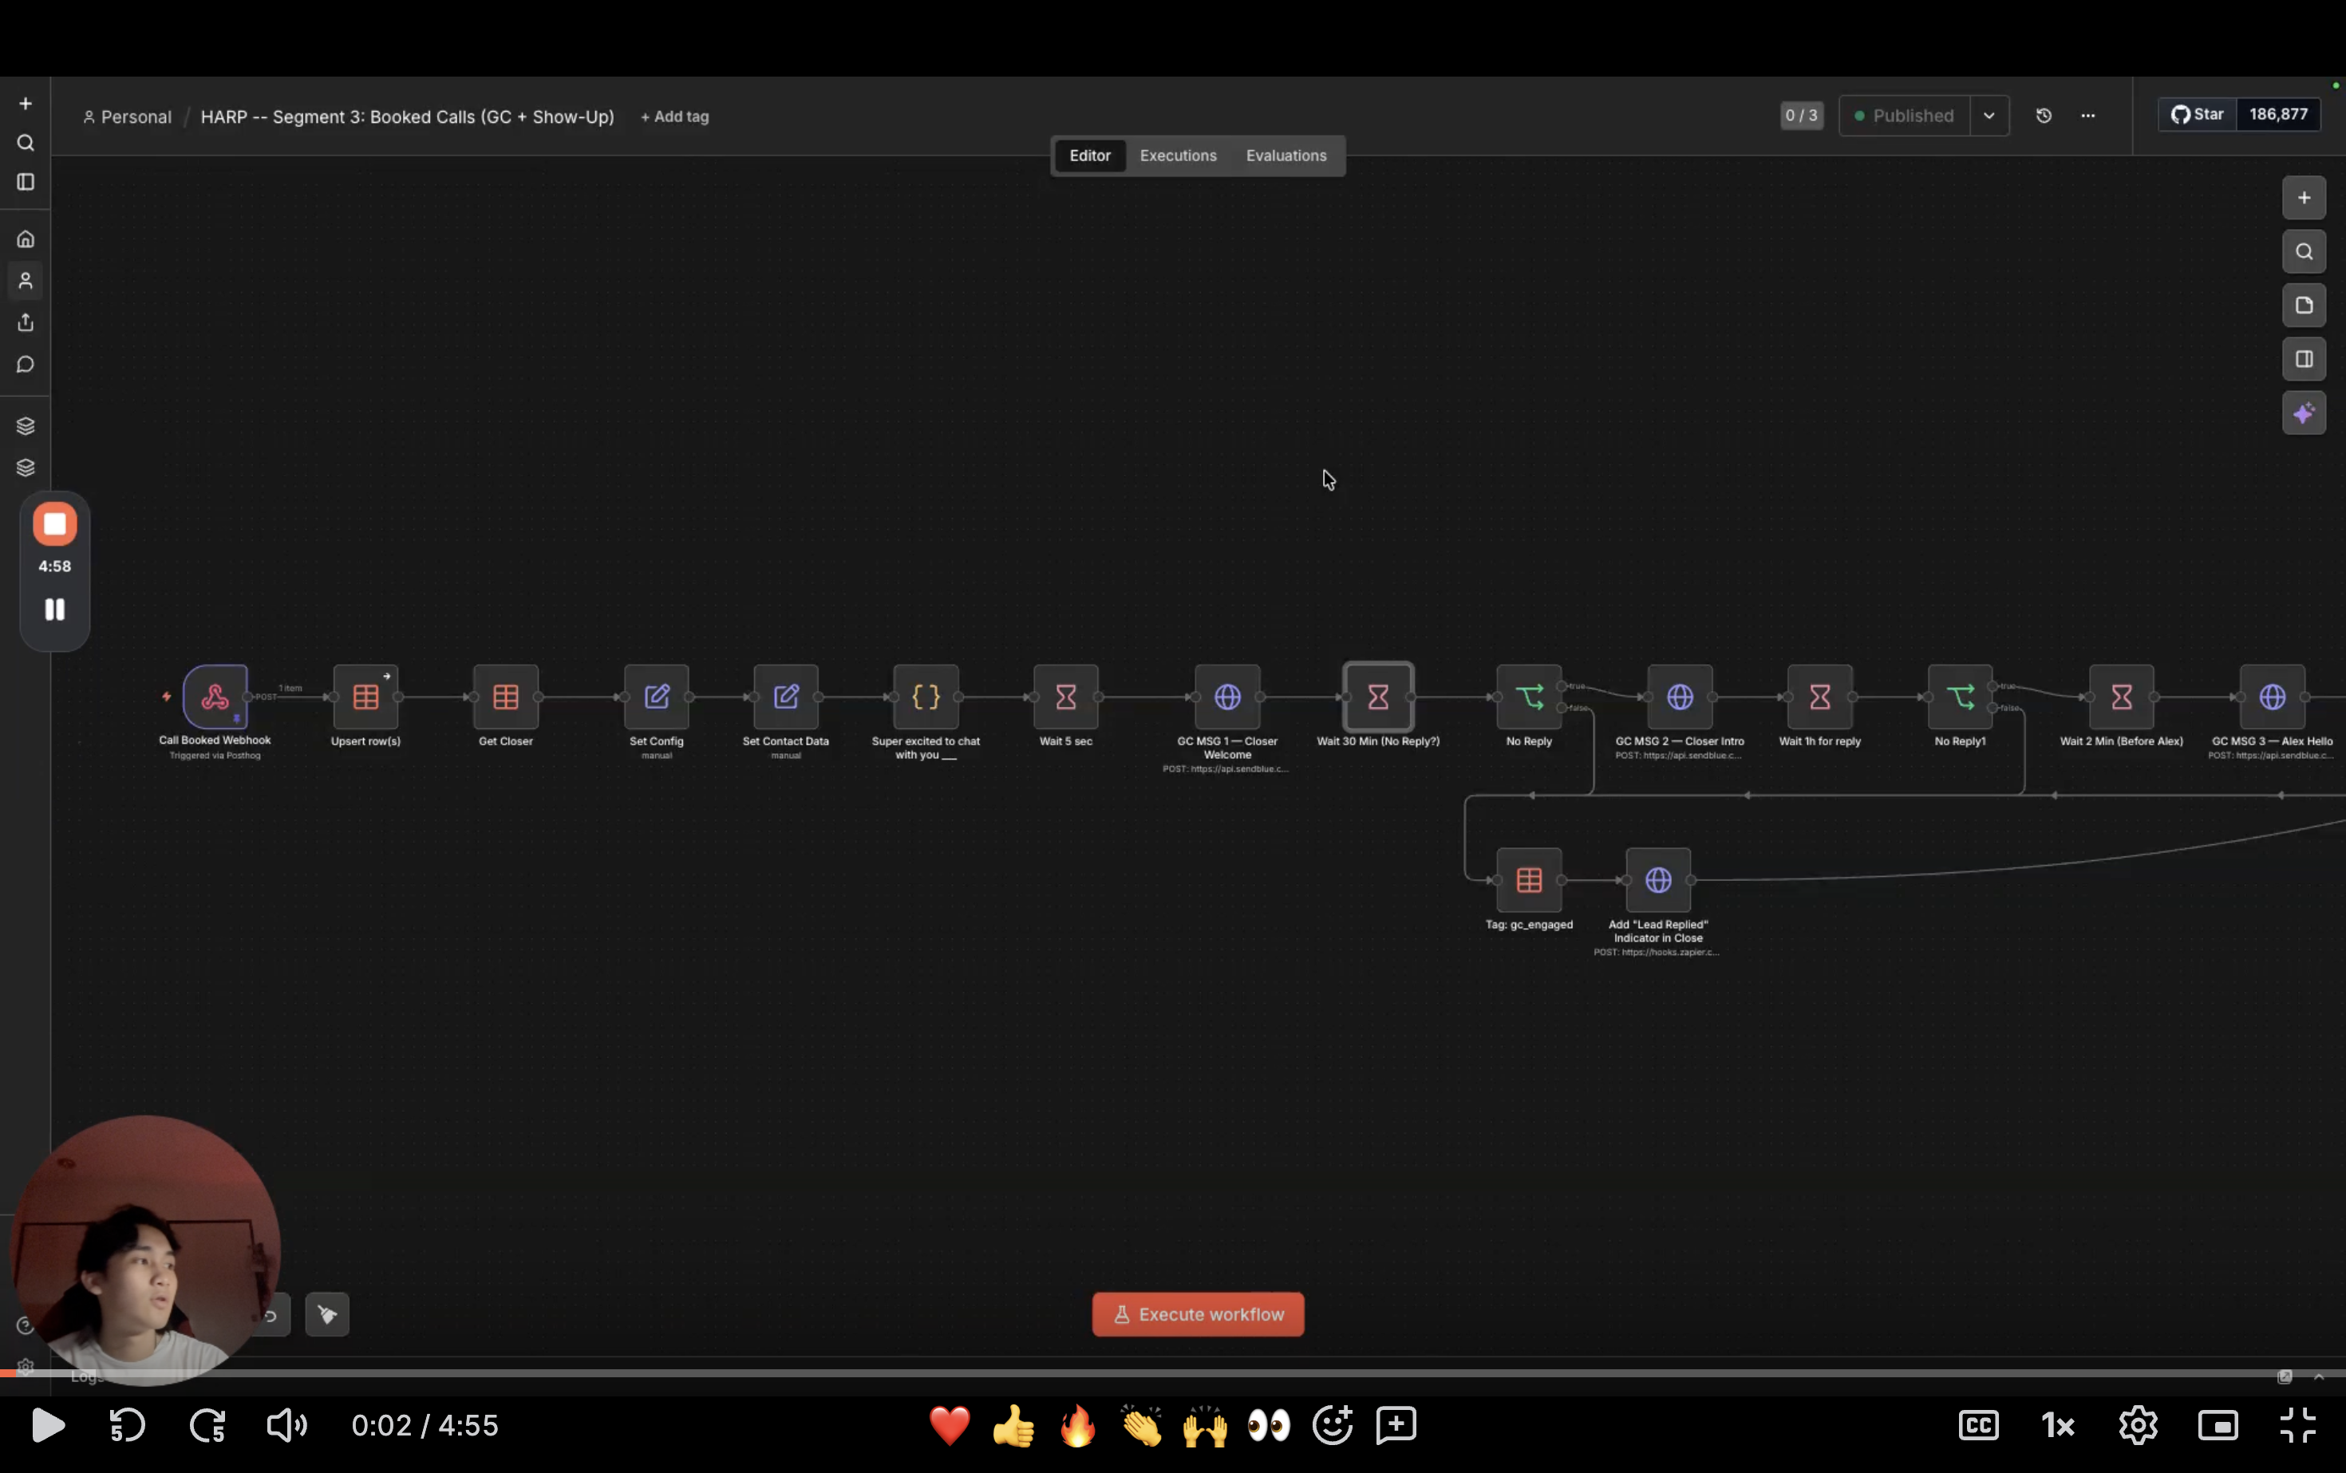The width and height of the screenshot is (2346, 1473).
Task: Toggle closed captions CC
Action: (1979, 1425)
